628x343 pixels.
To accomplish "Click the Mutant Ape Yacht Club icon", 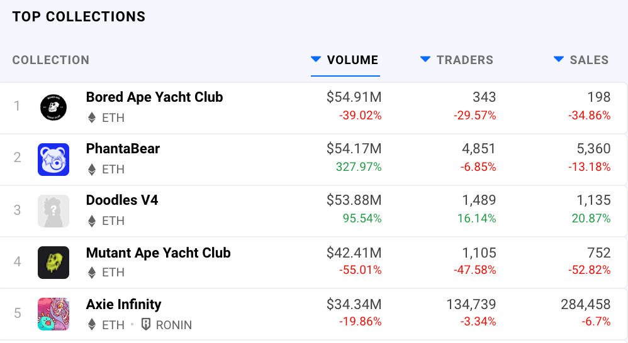I will pos(53,263).
